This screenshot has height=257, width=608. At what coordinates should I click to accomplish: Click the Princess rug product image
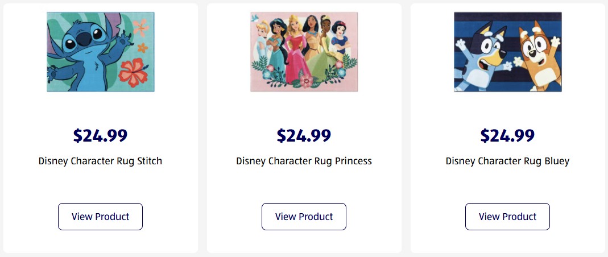[304, 52]
